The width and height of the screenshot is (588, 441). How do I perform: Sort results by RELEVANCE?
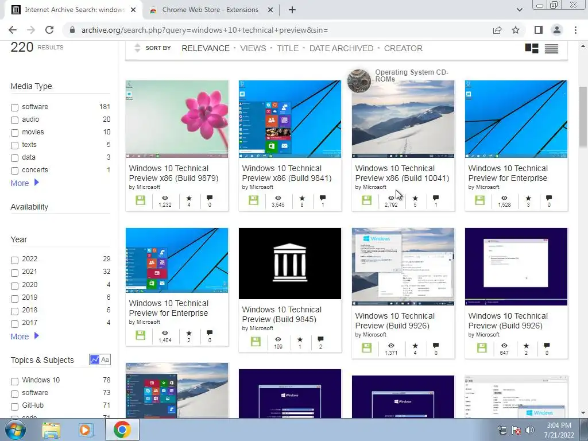tap(206, 48)
